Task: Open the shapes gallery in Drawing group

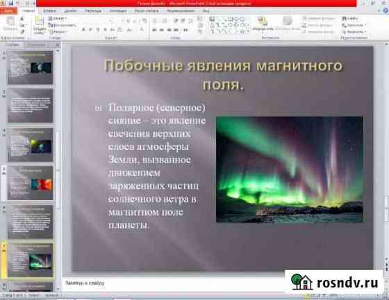Action: pos(229,25)
